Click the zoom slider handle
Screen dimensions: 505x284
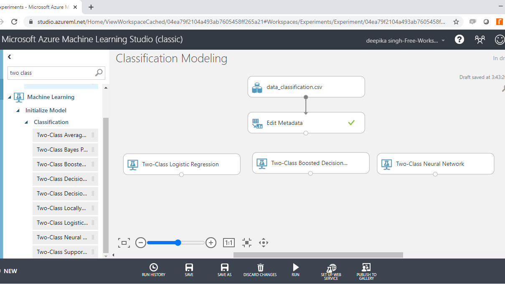pos(178,243)
